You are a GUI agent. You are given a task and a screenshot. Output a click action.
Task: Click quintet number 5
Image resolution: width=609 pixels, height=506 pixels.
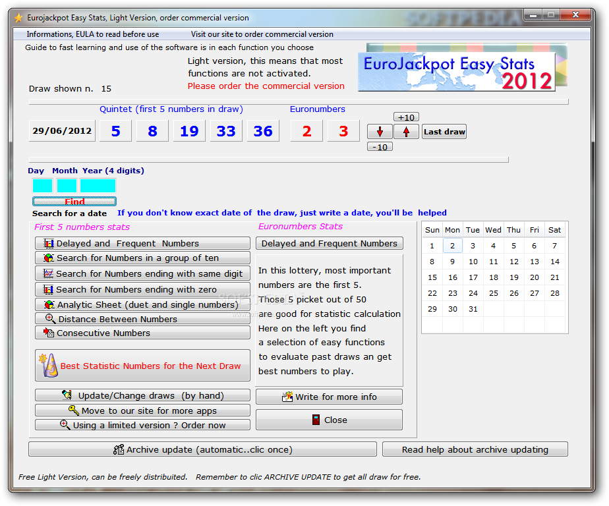click(x=116, y=131)
